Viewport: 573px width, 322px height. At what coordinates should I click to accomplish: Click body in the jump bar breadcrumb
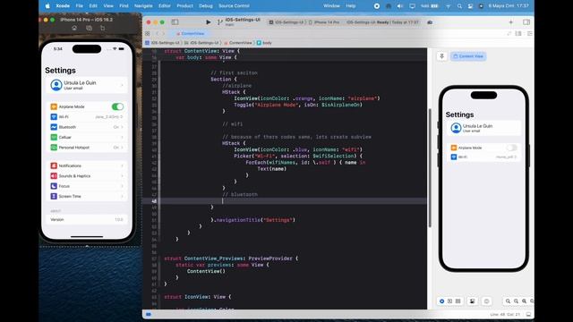point(264,43)
